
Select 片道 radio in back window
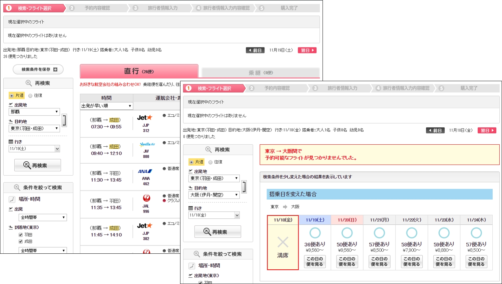12,96
